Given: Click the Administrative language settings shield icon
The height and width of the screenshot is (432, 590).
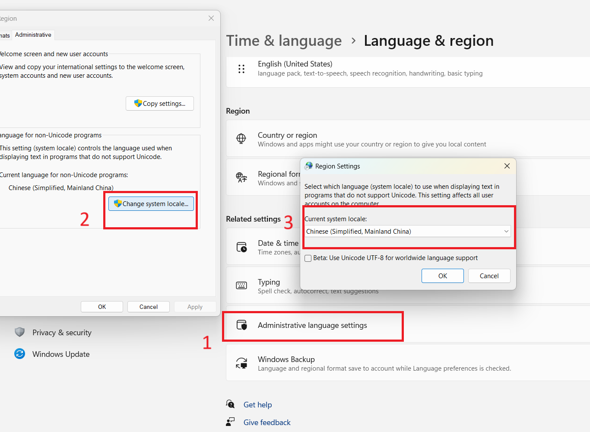Looking at the screenshot, I should point(241,325).
